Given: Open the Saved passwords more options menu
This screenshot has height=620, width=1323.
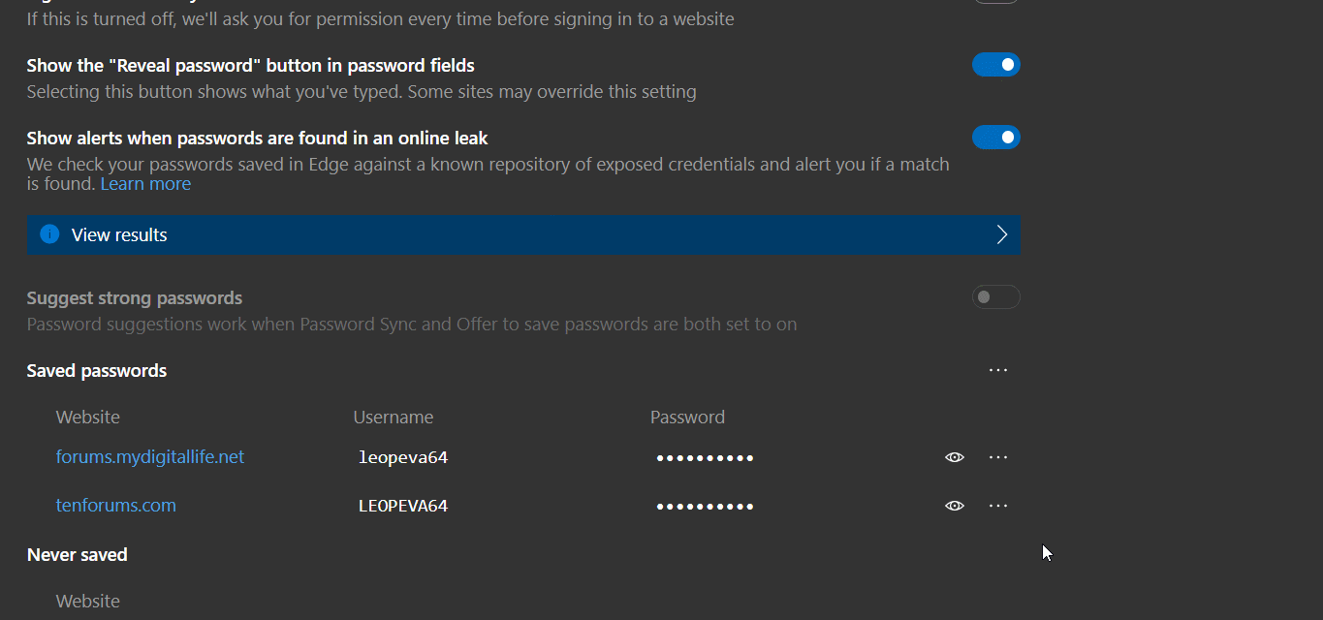Looking at the screenshot, I should 998,370.
